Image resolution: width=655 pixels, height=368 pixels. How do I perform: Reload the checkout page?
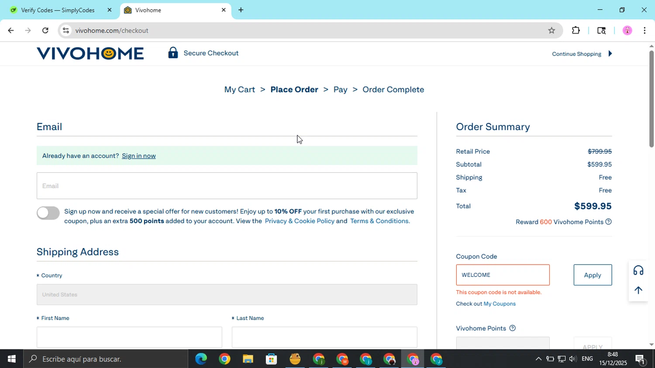[x=45, y=31]
